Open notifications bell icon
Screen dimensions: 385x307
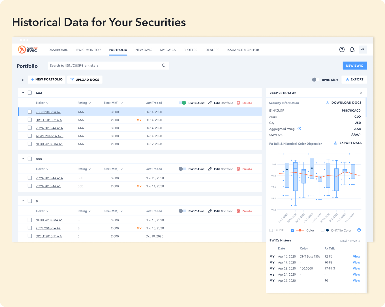coord(352,50)
